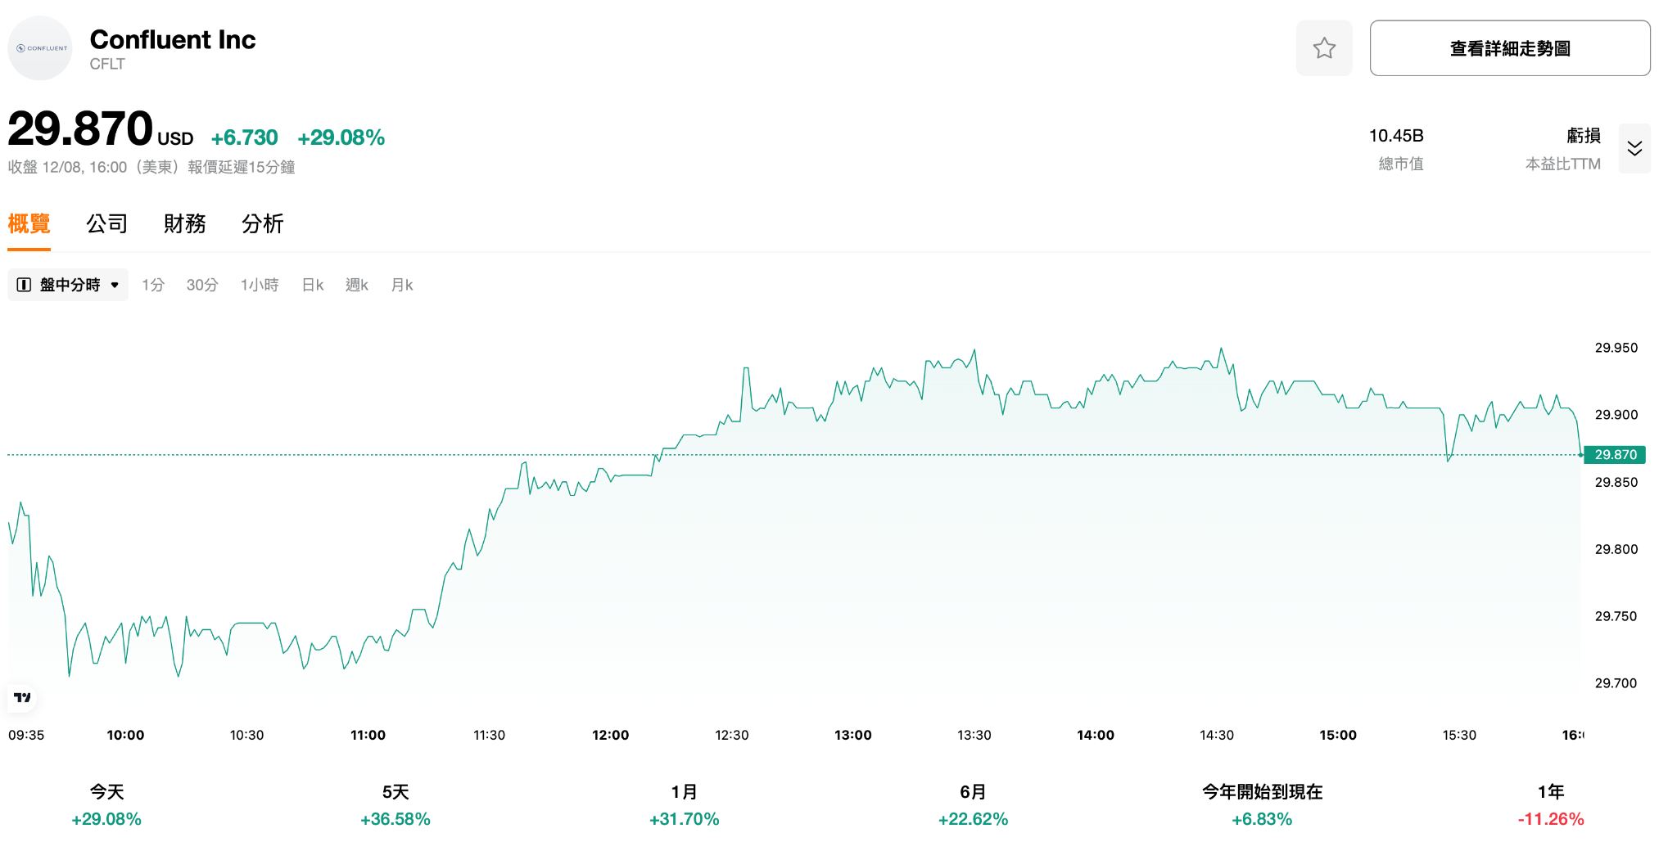
Task: Choose the 週k chart interval
Action: click(x=357, y=285)
